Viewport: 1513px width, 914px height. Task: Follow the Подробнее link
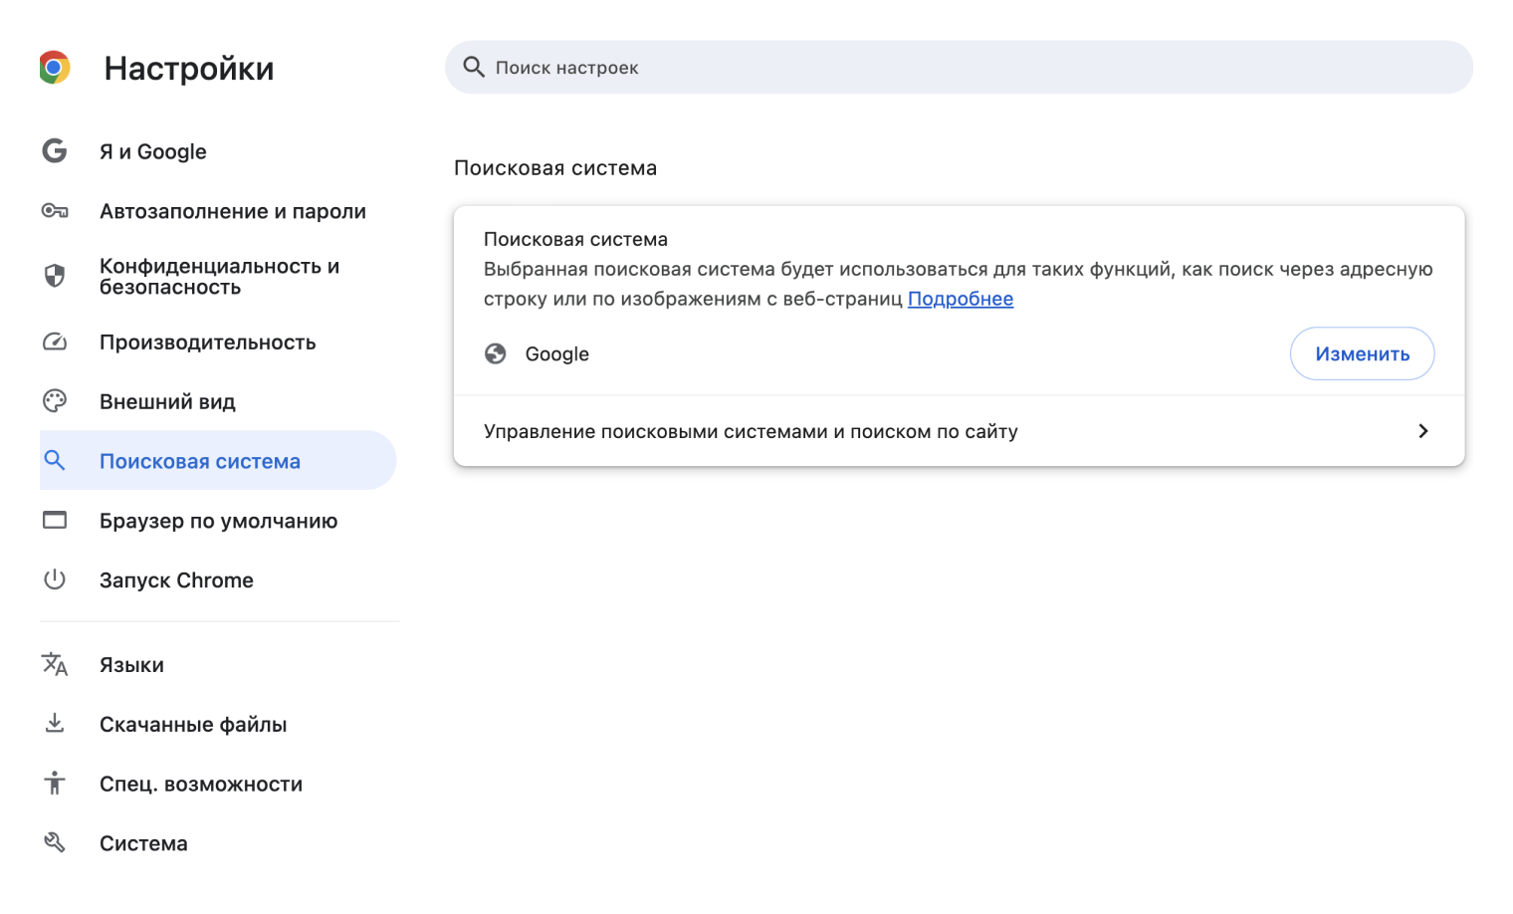click(961, 299)
